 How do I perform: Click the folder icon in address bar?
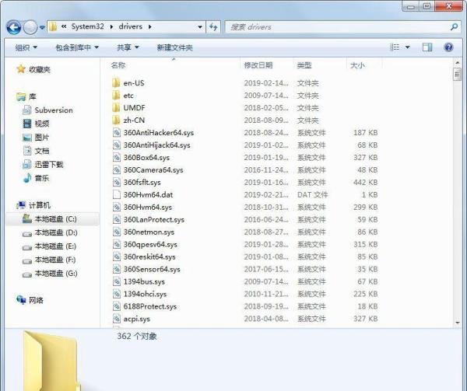(53, 26)
